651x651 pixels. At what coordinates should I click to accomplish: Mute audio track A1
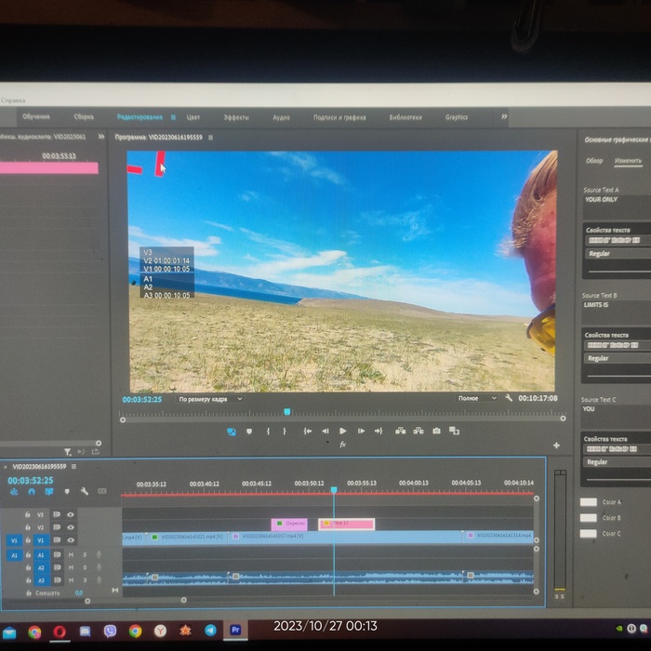pyautogui.click(x=71, y=554)
